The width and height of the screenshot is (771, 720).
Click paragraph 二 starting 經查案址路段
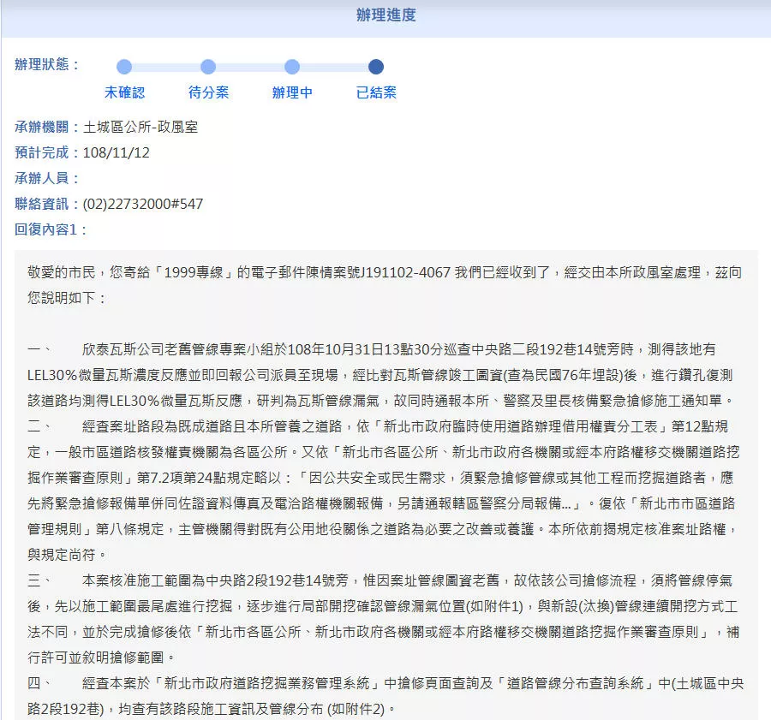tap(378, 426)
